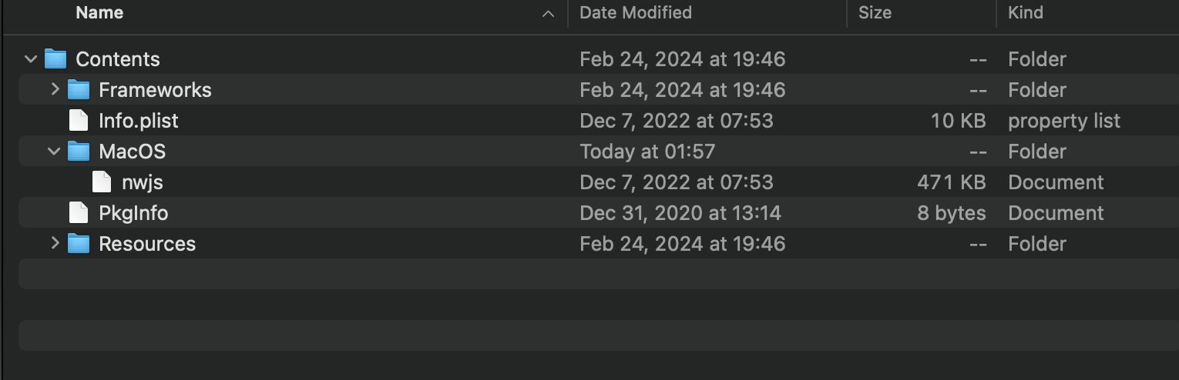Select the nwjs file name

(143, 183)
